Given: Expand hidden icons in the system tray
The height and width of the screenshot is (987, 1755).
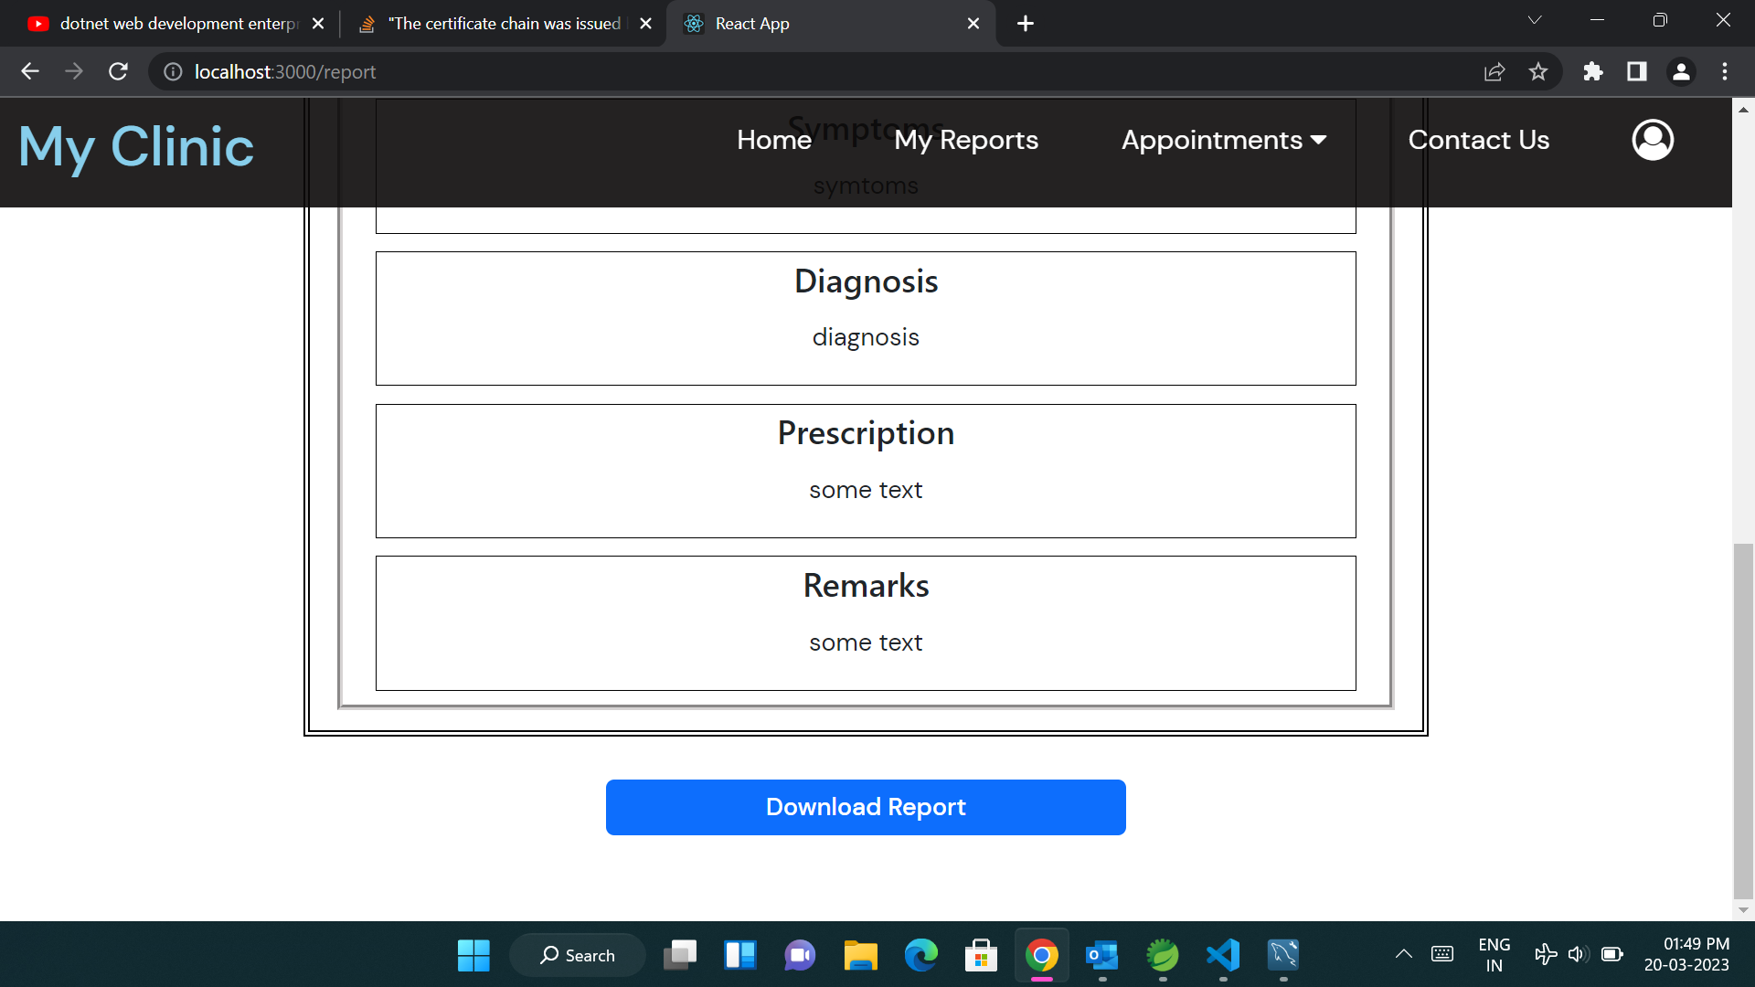Looking at the screenshot, I should click(1405, 954).
